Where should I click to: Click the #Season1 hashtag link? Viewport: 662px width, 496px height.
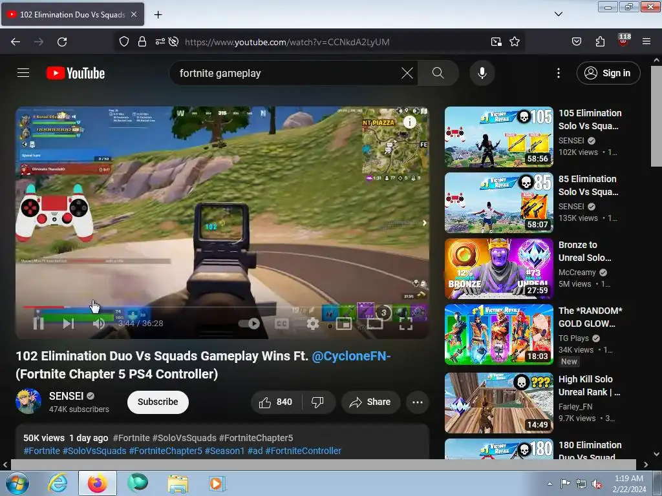coord(224,451)
